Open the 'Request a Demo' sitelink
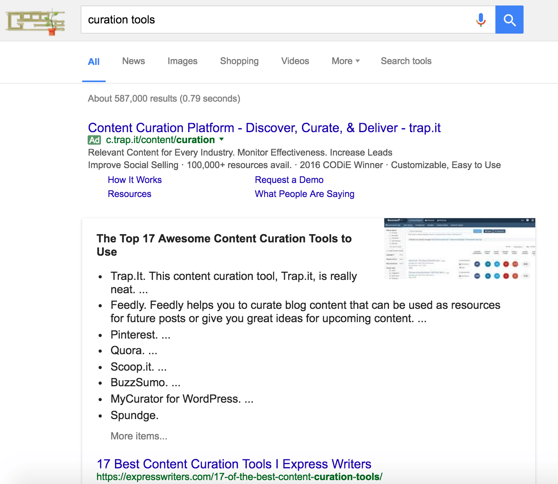This screenshot has width=558, height=484. pos(289,180)
